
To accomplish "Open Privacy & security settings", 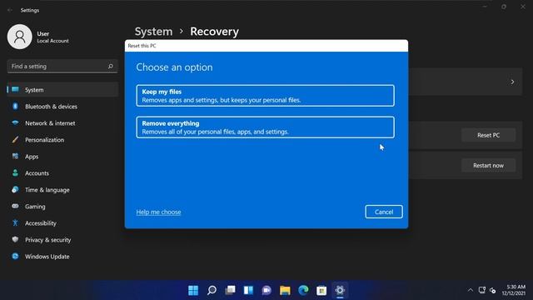I will (62, 240).
